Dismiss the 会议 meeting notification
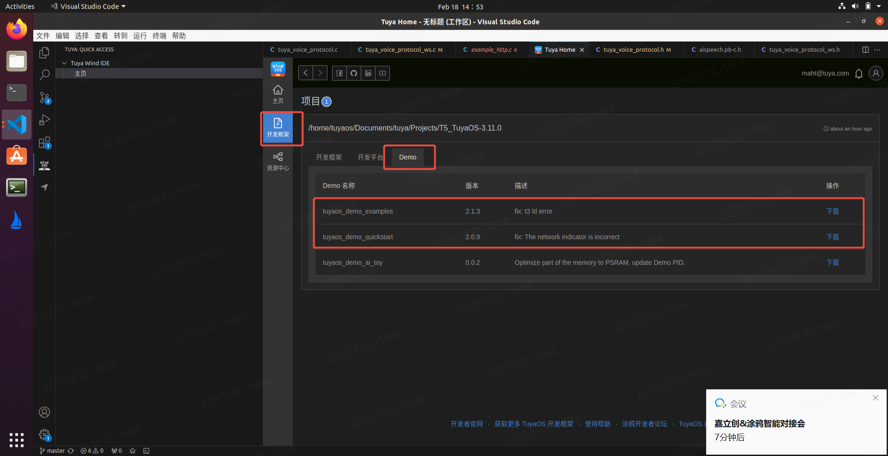Viewport: 888px width, 456px height. coord(876,398)
